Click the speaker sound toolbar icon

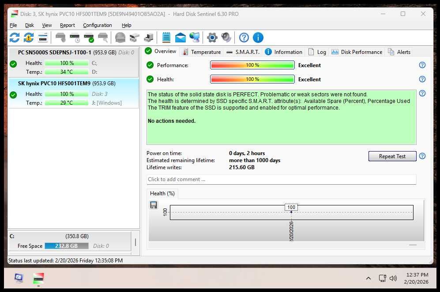click(x=226, y=38)
